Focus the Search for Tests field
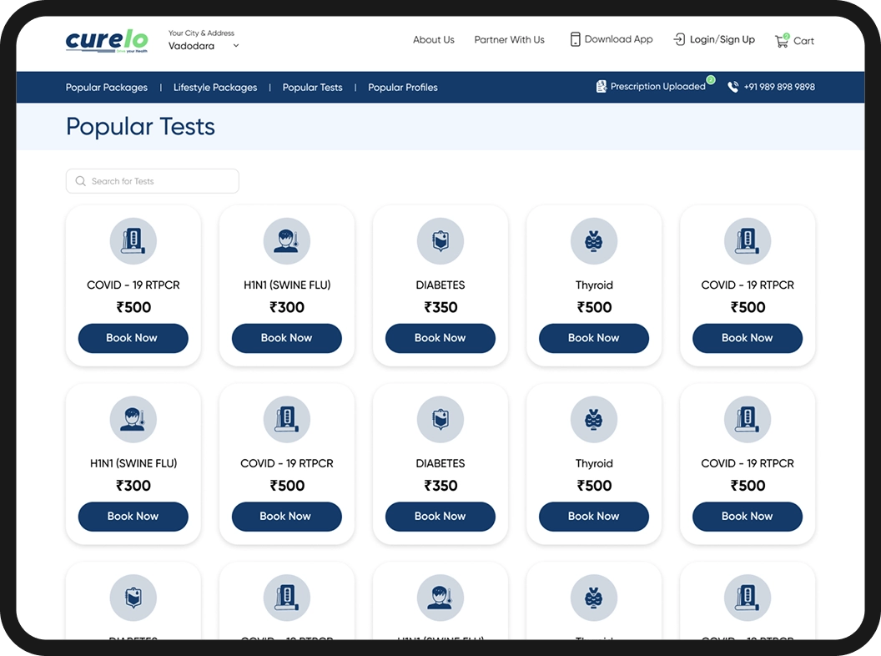 159,181
